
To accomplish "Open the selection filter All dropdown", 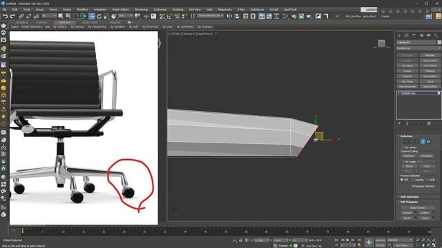I will 49,16.
